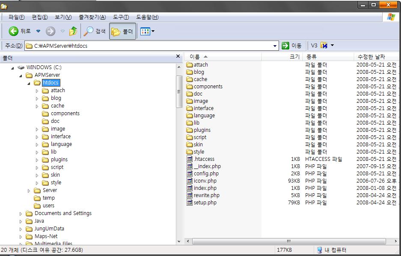Open the Favorites (즐겨찾기) menu
Image resolution: width=401 pixels, height=256 pixels.
tap(92, 17)
